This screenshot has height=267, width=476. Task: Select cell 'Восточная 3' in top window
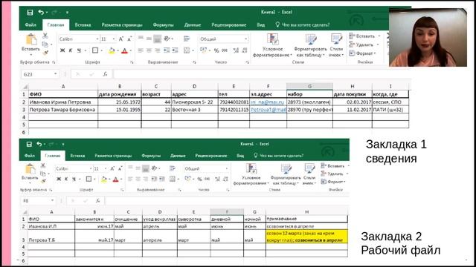(x=195, y=110)
